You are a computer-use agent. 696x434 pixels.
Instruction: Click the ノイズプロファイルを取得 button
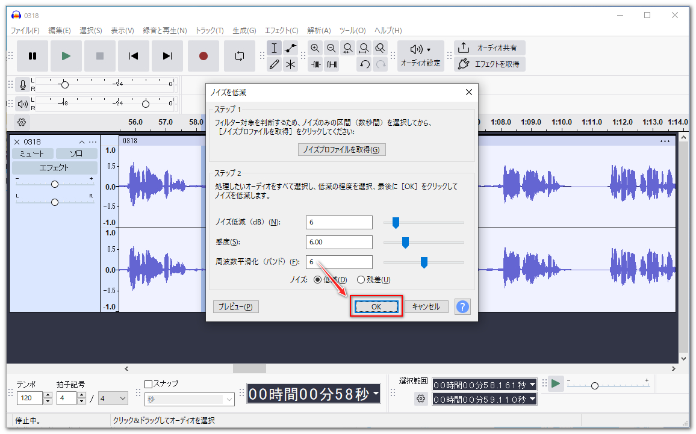[341, 149]
